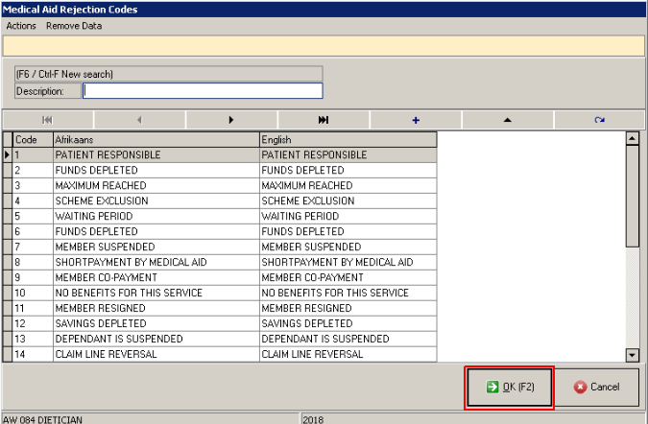Confirm with the OK (F2) button
Viewport: 648px width, 424px height.
[509, 388]
